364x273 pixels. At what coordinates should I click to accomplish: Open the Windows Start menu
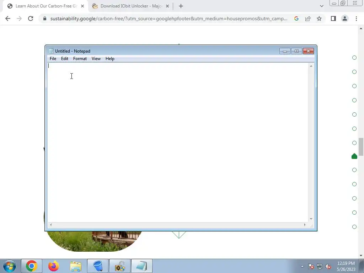pos(10,266)
